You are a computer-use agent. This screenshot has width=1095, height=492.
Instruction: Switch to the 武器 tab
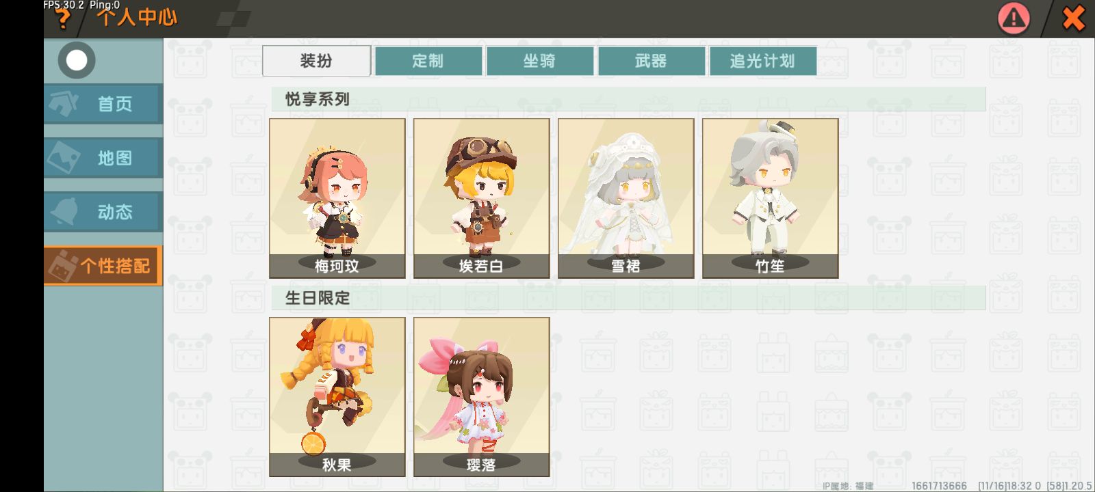coord(652,61)
